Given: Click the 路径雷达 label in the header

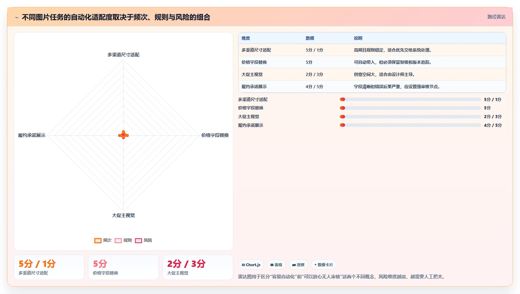Looking at the screenshot, I should tap(496, 17).
